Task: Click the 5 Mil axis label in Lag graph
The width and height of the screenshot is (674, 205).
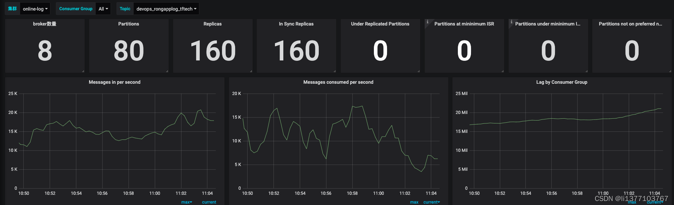Action: pos(463,169)
